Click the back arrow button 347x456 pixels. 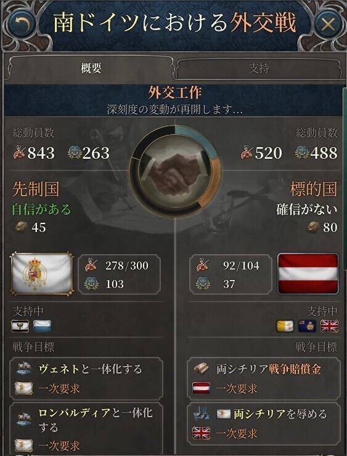click(22, 25)
